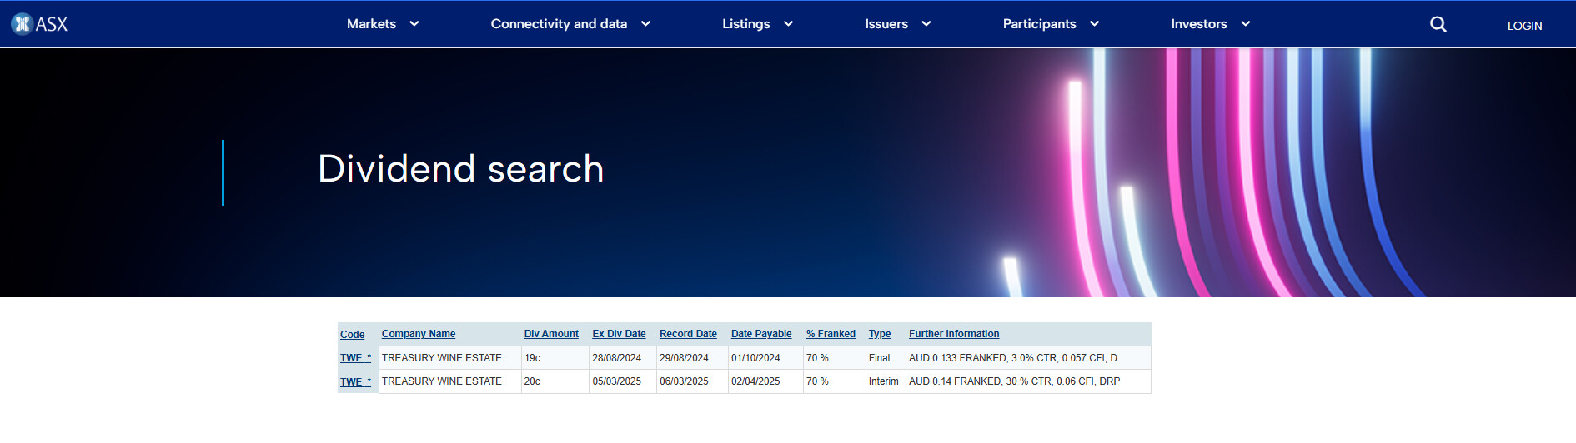Sort by Date Payable header
Viewport: 1576px width, 443px height.
point(761,334)
